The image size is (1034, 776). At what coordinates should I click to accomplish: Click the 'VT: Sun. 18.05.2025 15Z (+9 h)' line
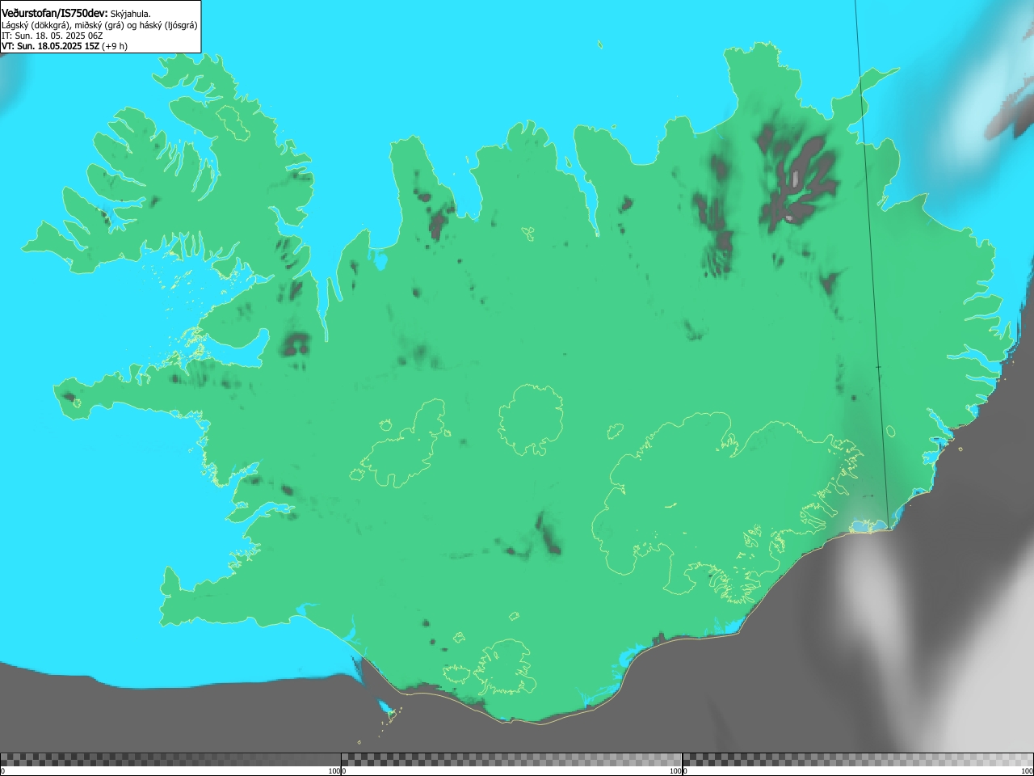pyautogui.click(x=65, y=46)
